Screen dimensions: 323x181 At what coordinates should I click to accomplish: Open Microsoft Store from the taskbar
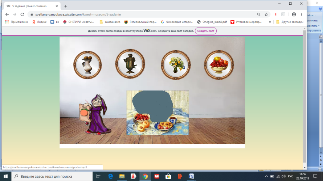168,176
